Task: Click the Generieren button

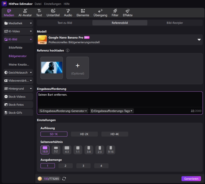Action: (191, 179)
